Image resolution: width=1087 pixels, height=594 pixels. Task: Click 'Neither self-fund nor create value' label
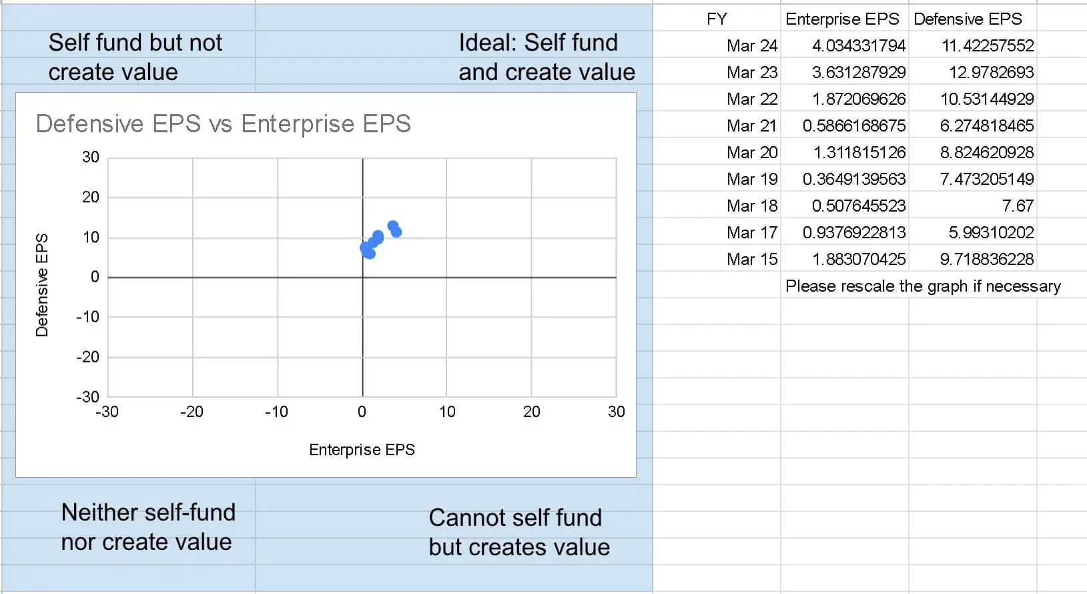pyautogui.click(x=148, y=527)
